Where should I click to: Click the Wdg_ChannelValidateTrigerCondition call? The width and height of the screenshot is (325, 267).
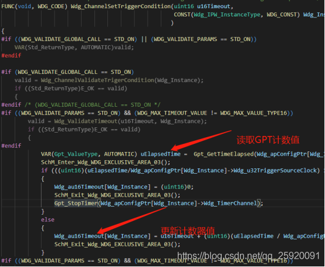(x=97, y=80)
